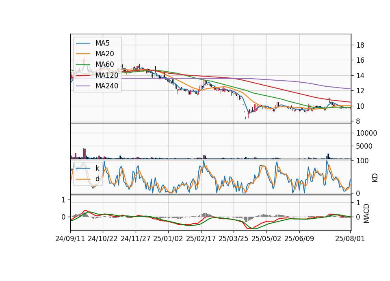Click the 25/06/09 date label
This screenshot has height=281, width=390.
click(x=299, y=239)
